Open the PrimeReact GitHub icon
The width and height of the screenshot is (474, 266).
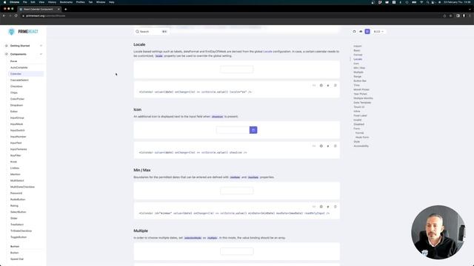coord(354,31)
